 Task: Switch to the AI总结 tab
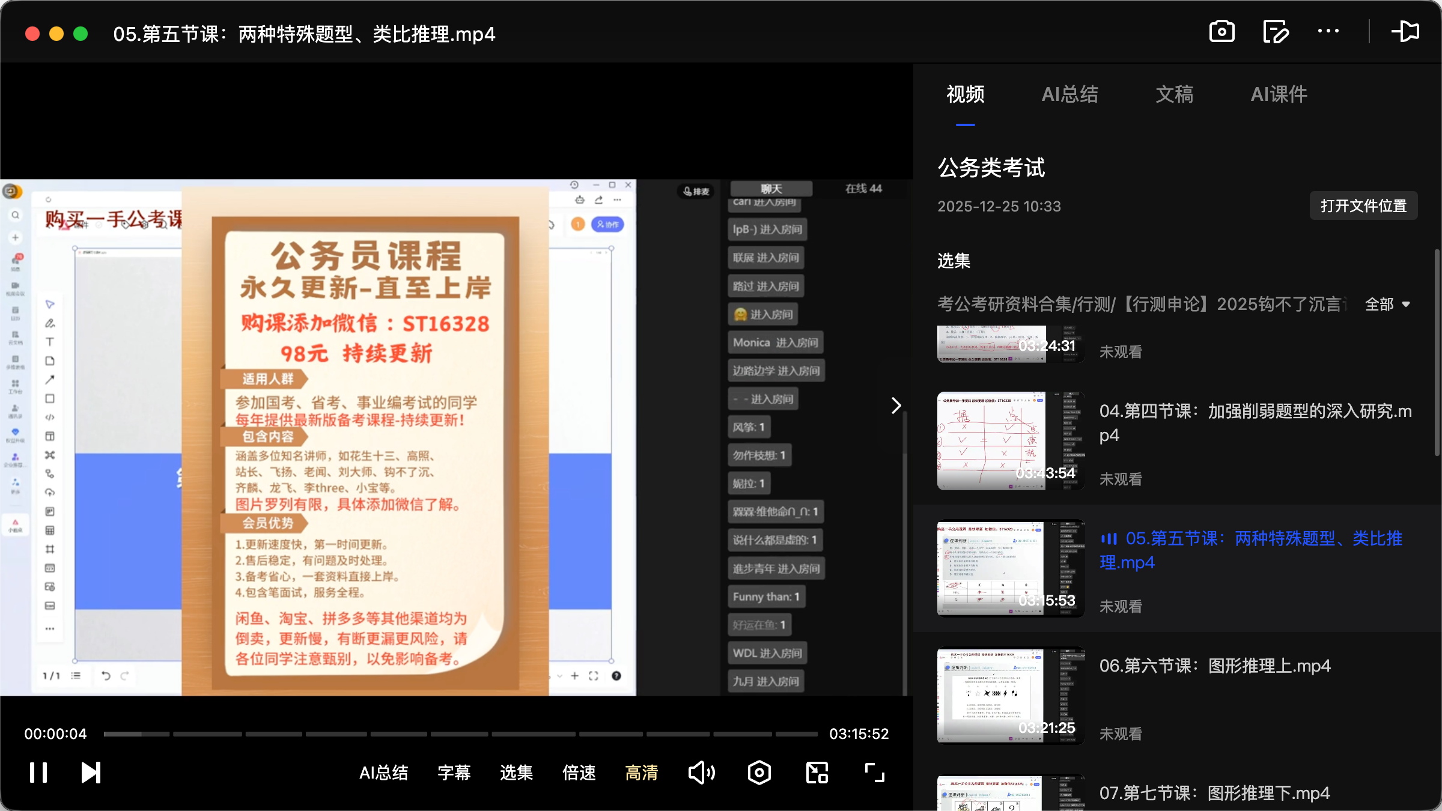(x=1070, y=94)
